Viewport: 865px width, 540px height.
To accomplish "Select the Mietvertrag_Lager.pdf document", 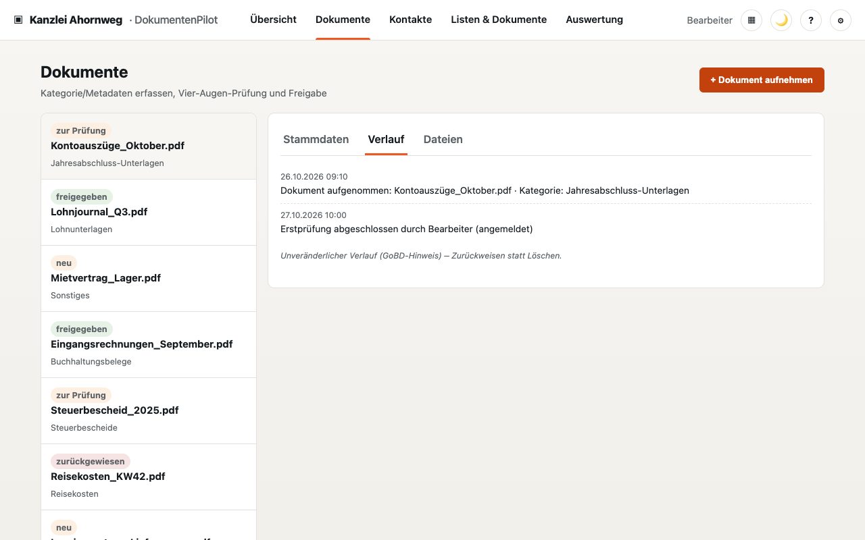I will coord(149,279).
